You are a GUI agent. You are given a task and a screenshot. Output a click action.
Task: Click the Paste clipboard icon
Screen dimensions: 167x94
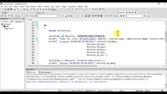point(27,9)
